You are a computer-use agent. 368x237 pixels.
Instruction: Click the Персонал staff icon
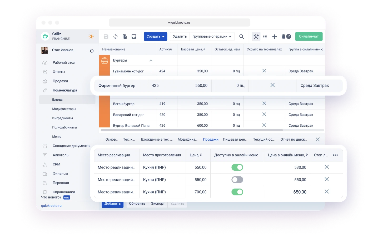coord(45,183)
